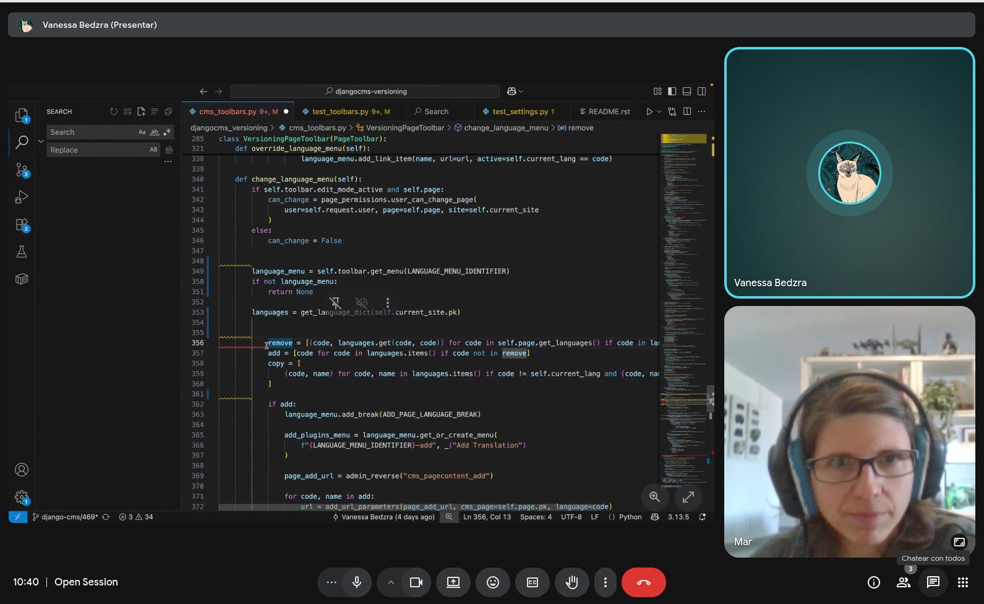Open search details toggle ellipsis
This screenshot has width=984, height=604.
168,161
